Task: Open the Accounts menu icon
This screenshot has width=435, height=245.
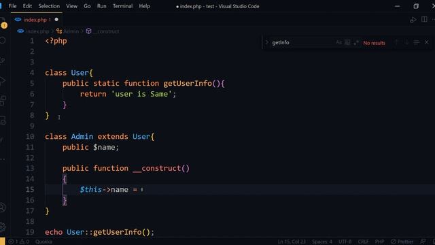Action: [3, 208]
